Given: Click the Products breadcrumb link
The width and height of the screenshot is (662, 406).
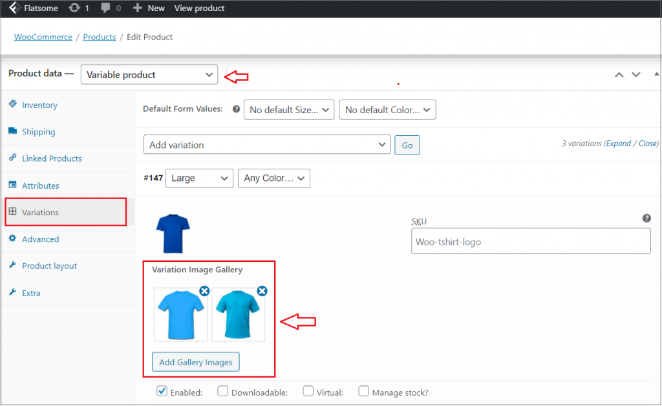Looking at the screenshot, I should (99, 37).
